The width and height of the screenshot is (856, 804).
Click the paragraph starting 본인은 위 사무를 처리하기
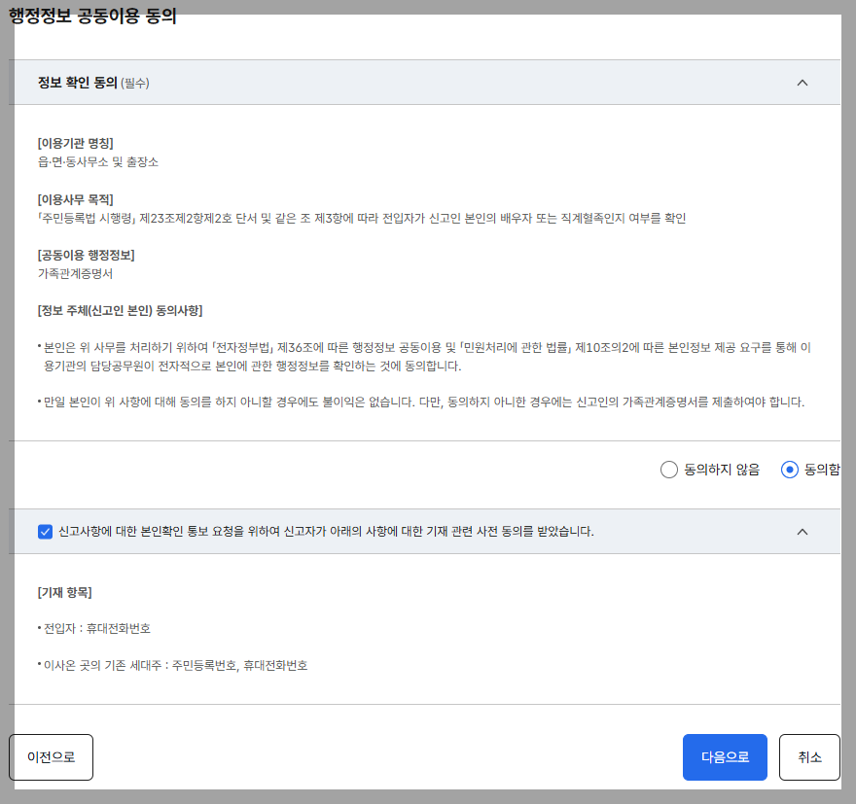424,357
